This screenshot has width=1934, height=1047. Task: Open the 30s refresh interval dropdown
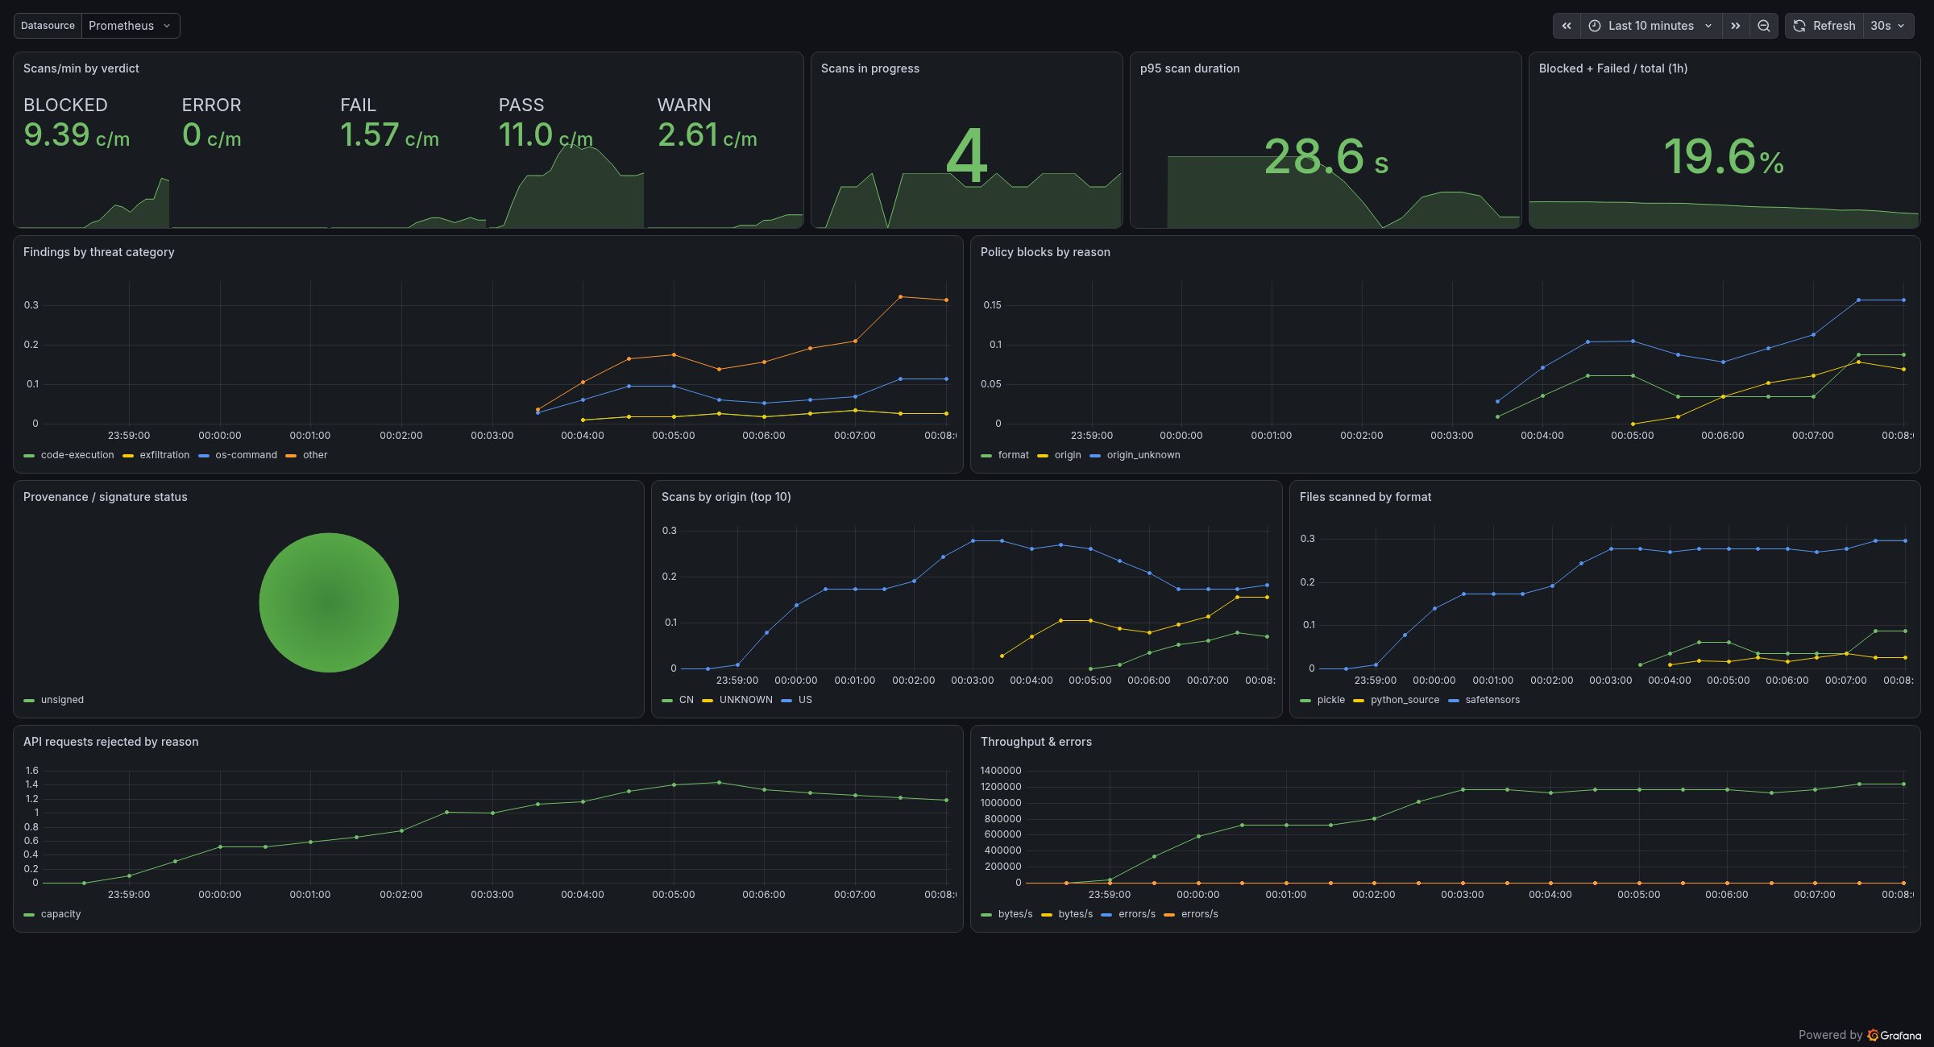[1888, 26]
